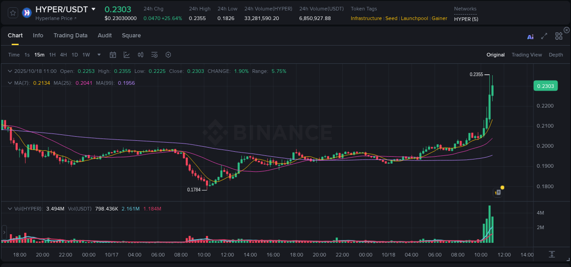Image resolution: width=571 pixels, height=267 pixels.
Task: Keep the Original chart mode active
Action: pos(495,55)
